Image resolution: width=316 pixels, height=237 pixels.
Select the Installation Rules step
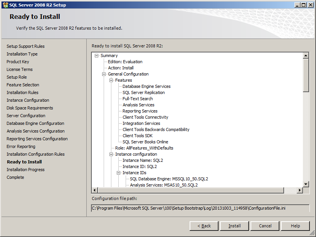22,92
